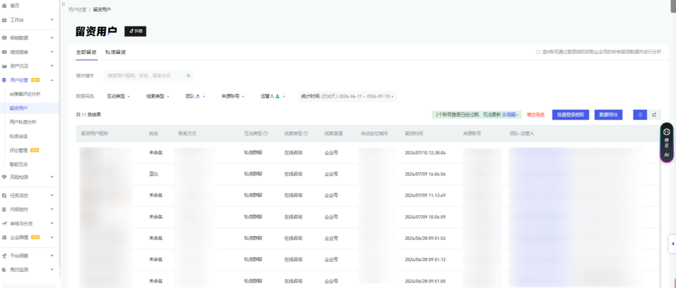676x288 pixels.
Task: Expand the 竞对监测 menu chevron
Action: point(52,270)
